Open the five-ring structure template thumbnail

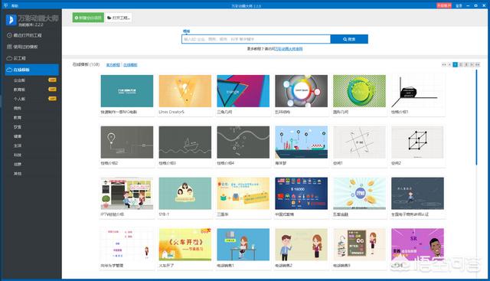(301, 91)
